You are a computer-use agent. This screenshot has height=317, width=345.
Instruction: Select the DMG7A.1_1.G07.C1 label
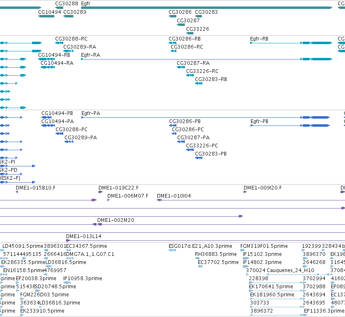(90, 254)
